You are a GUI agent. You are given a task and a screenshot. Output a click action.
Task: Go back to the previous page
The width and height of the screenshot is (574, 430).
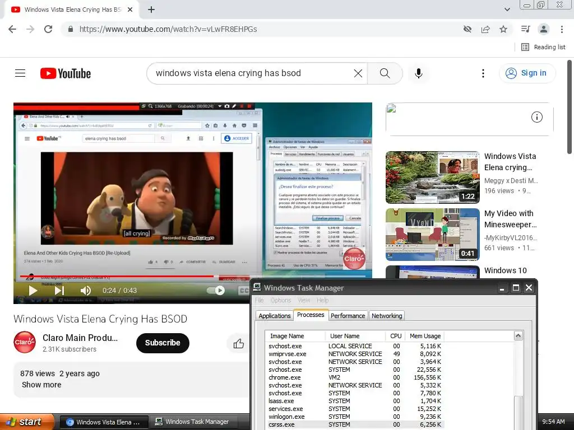coord(12,29)
